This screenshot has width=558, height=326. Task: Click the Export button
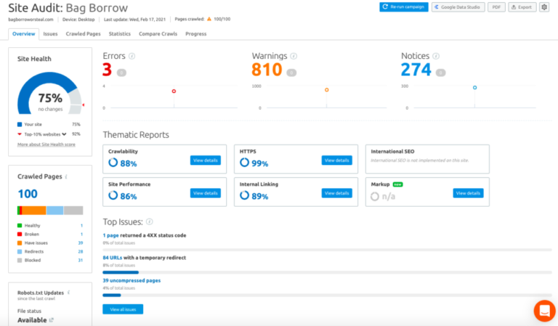(x=522, y=7)
